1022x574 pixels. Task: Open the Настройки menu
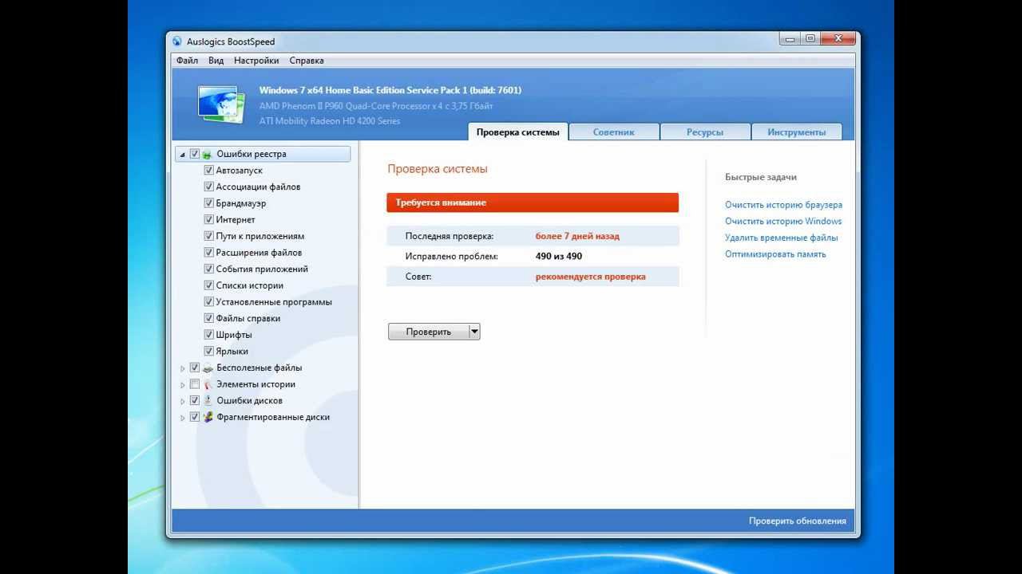coord(256,61)
